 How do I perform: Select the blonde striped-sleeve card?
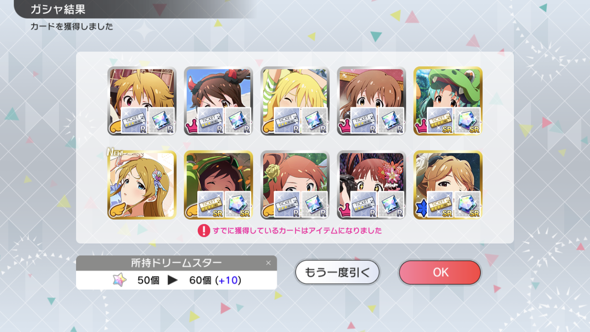pyautogui.click(x=295, y=101)
